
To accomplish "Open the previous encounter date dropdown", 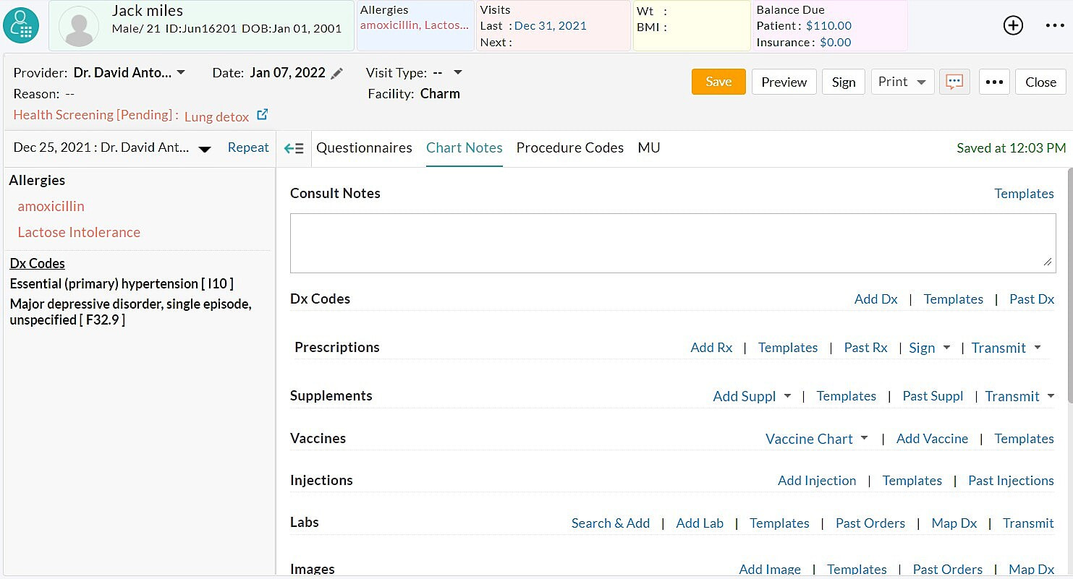I will pos(205,149).
